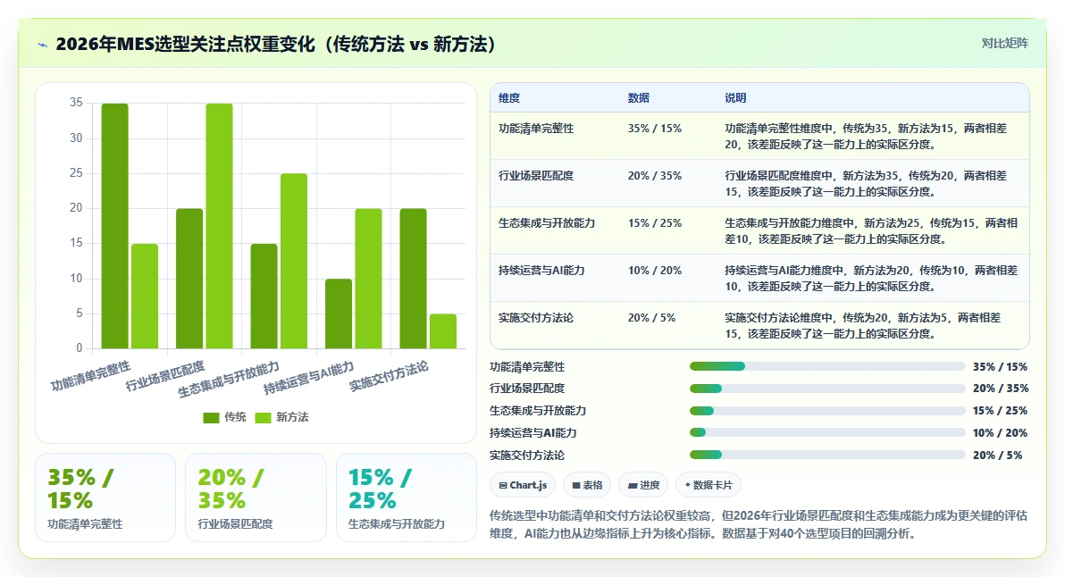
Task: Click the 新方法 bar for 持续运营与AI能力
Action: tap(369, 279)
